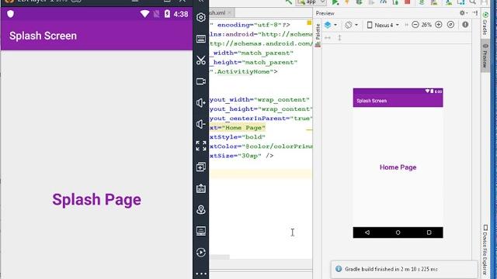Viewport: 497px width, 279px height.
Task: Open LDPlayer emulator settings gear
Action: tap(200, 17)
